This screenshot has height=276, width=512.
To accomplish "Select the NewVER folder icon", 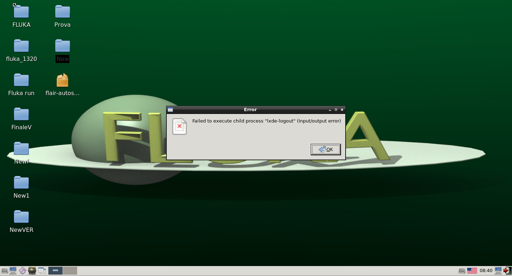I will [x=21, y=217].
